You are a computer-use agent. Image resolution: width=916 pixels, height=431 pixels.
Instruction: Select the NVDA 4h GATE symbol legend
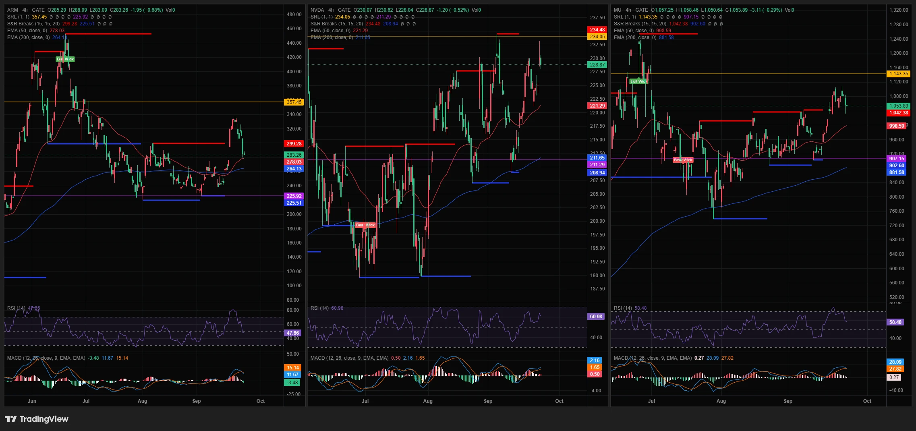[x=330, y=10]
